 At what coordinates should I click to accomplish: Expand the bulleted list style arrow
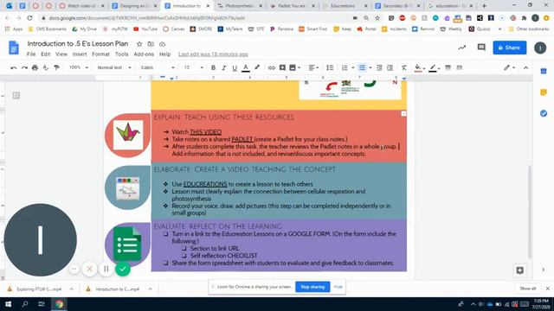point(370,67)
